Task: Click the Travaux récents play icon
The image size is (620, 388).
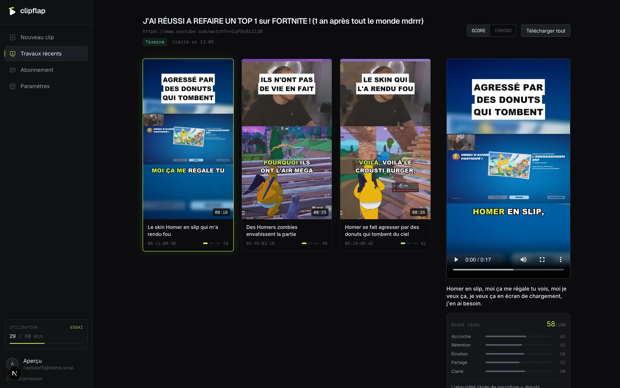Action: pos(12,54)
